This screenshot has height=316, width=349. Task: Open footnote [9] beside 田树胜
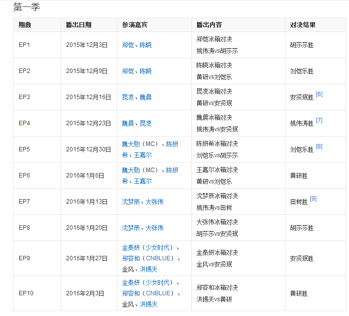[x=313, y=199]
